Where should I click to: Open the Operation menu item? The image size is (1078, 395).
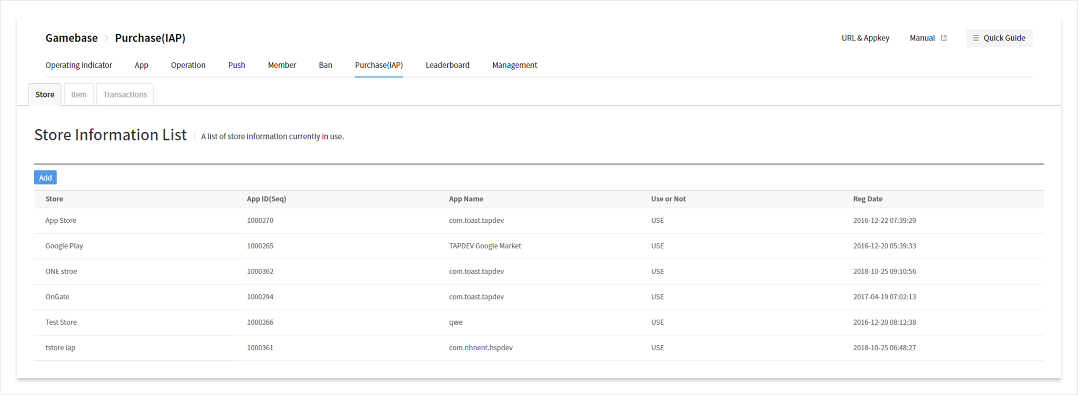tap(188, 65)
